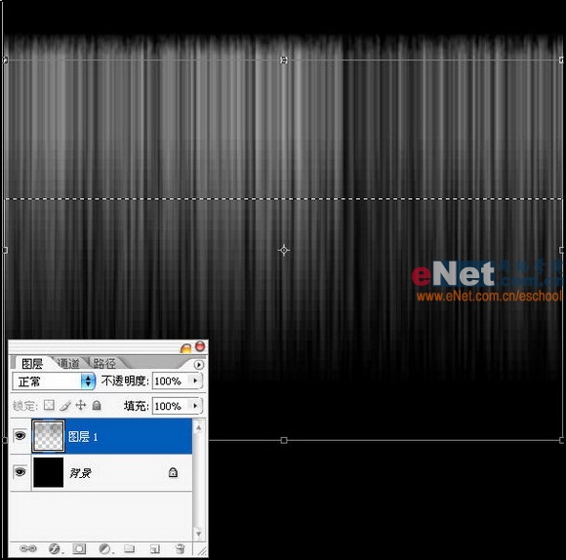Open the 正常 blend mode dropdown
This screenshot has width=566, height=560.
click(x=54, y=381)
